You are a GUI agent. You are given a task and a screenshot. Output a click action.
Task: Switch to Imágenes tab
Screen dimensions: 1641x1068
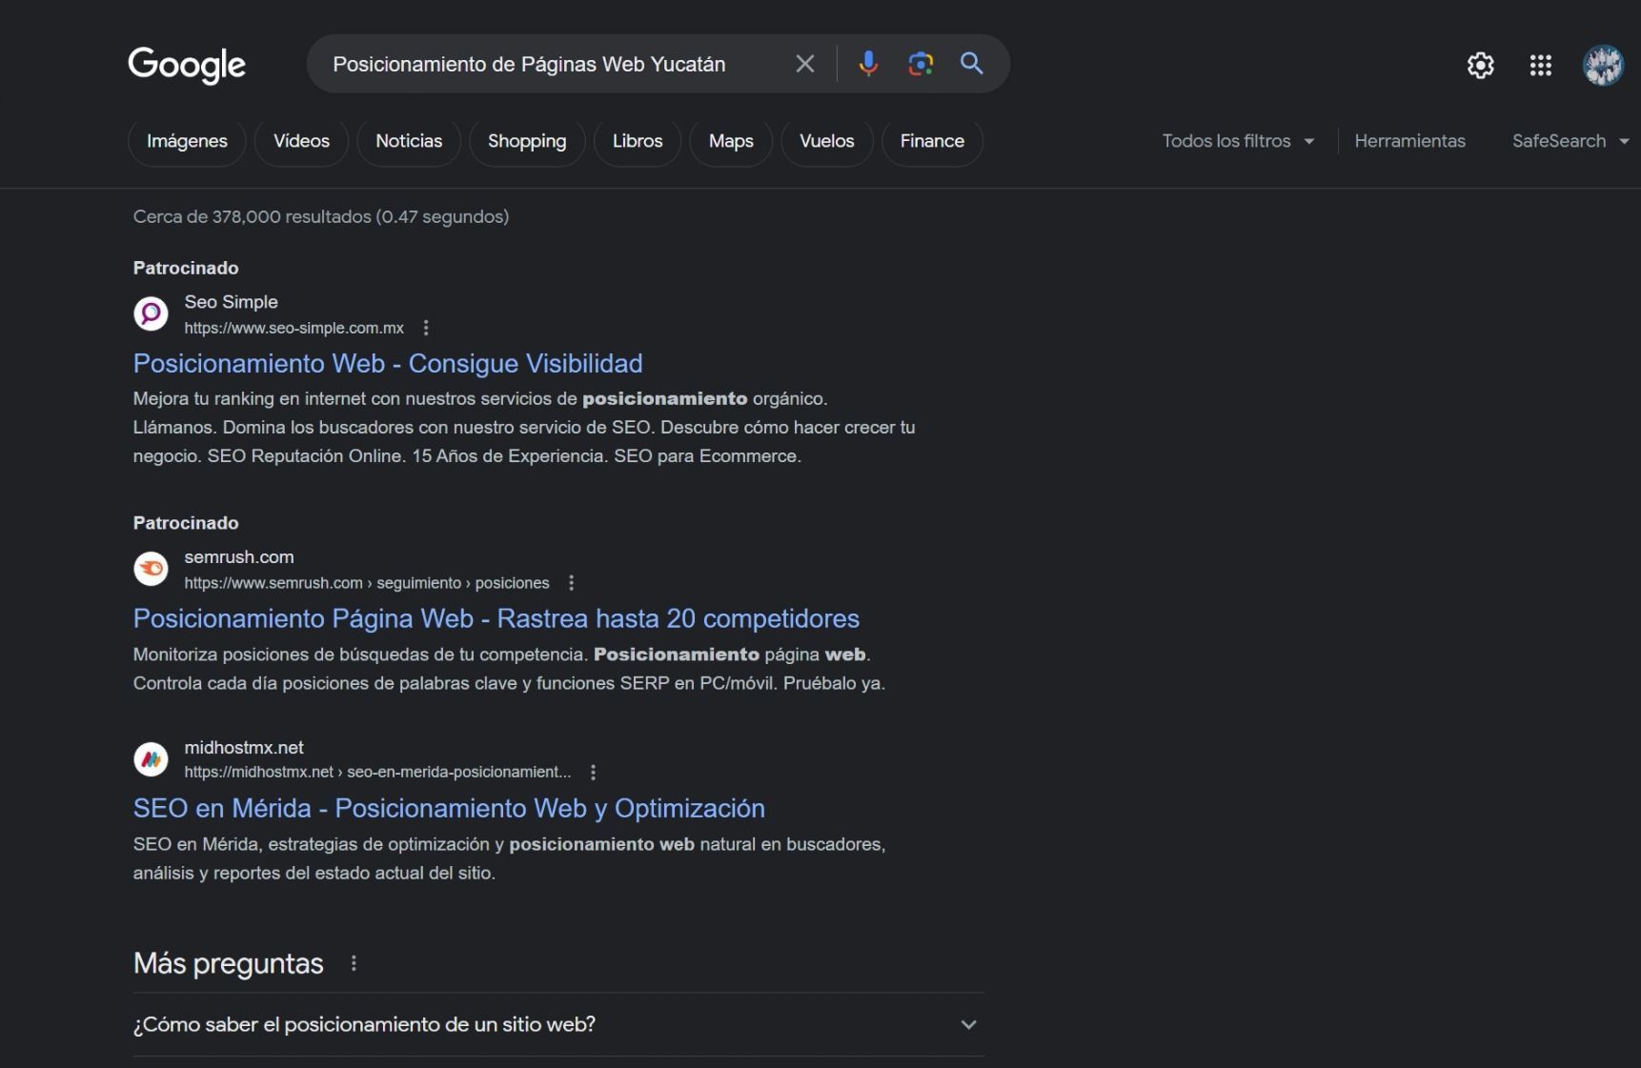tap(187, 141)
